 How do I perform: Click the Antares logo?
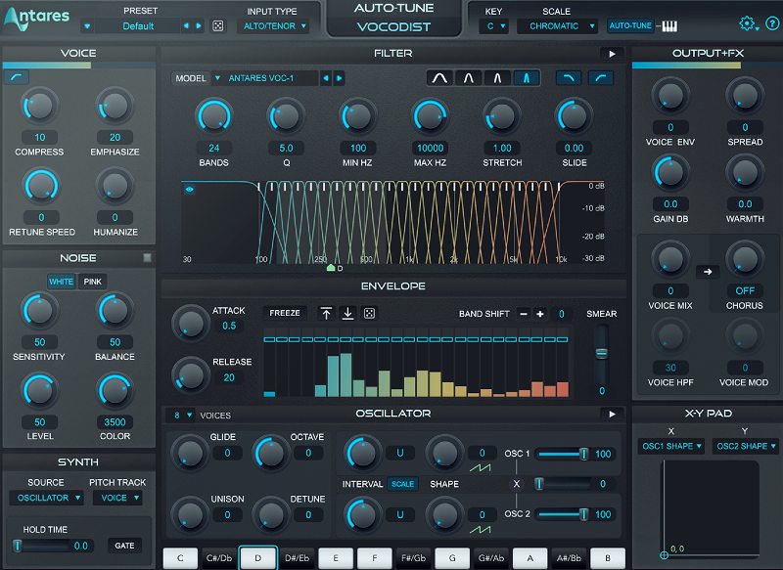click(39, 16)
